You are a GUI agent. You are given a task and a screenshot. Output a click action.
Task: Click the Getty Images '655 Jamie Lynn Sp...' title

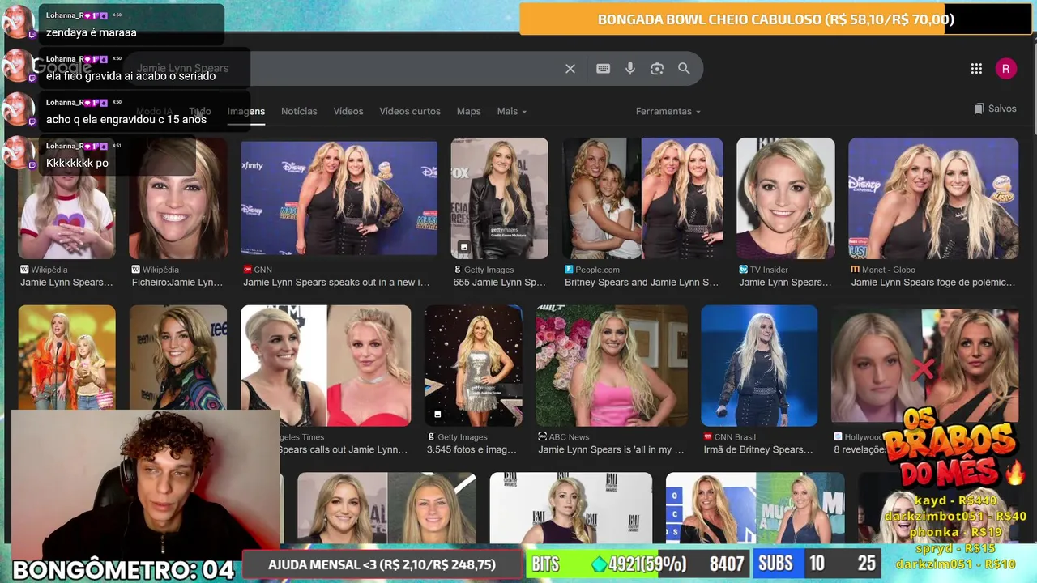(500, 283)
